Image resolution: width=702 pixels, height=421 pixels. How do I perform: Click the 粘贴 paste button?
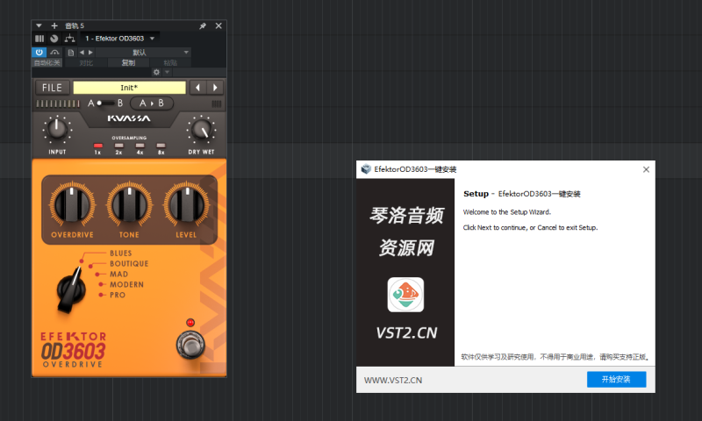click(x=170, y=62)
